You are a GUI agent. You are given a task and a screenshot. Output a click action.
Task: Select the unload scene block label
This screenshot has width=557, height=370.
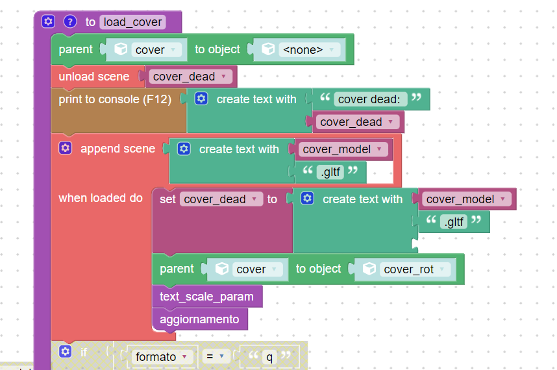click(94, 77)
